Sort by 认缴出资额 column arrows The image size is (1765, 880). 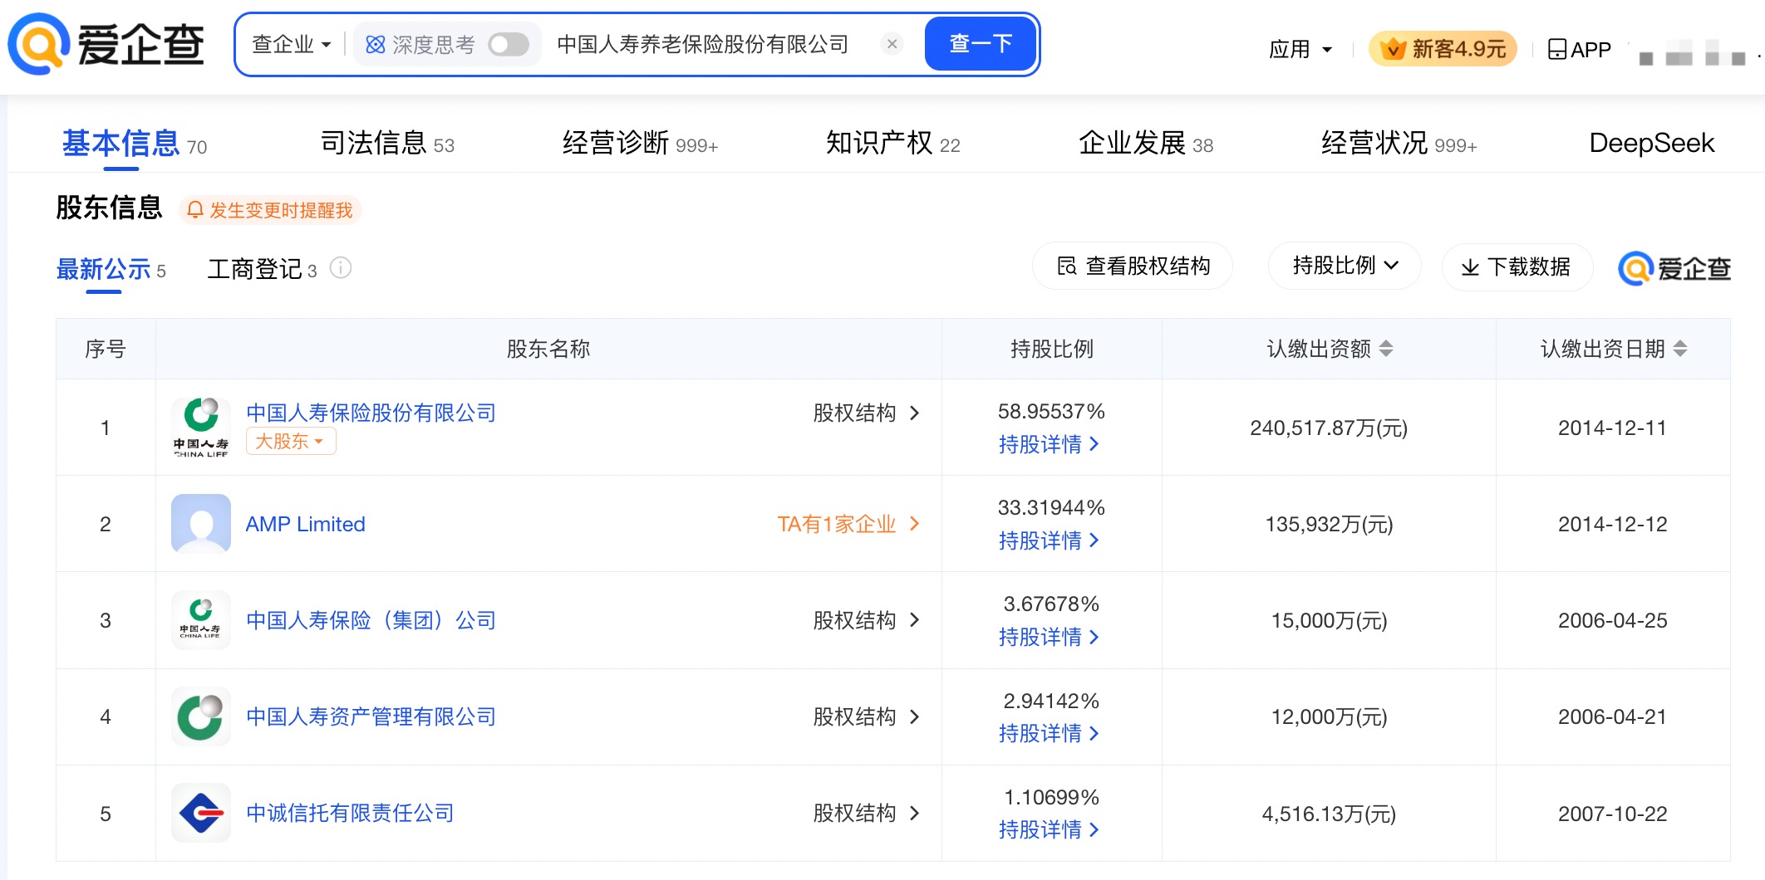pos(1386,349)
